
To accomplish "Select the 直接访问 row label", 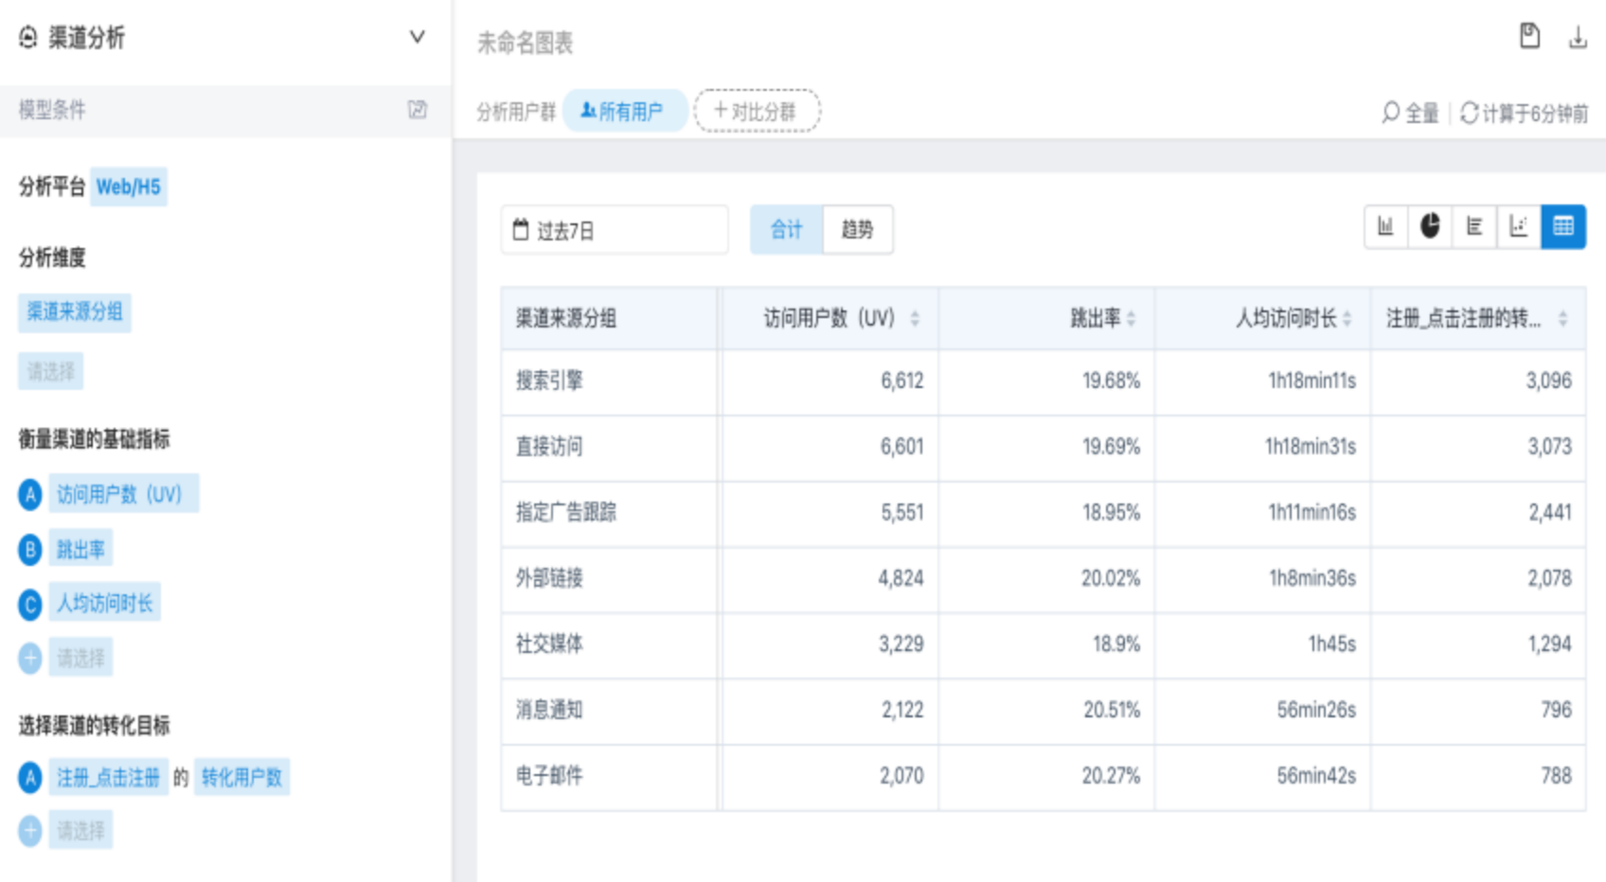I will pos(549,447).
